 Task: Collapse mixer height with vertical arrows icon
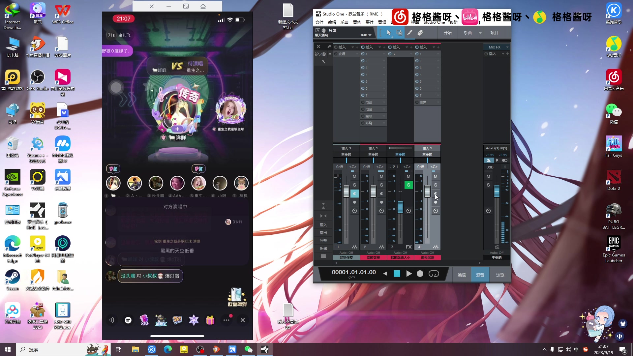pyautogui.click(x=323, y=206)
